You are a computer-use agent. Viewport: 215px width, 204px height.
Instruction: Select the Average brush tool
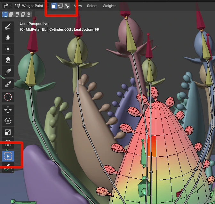point(8,49)
